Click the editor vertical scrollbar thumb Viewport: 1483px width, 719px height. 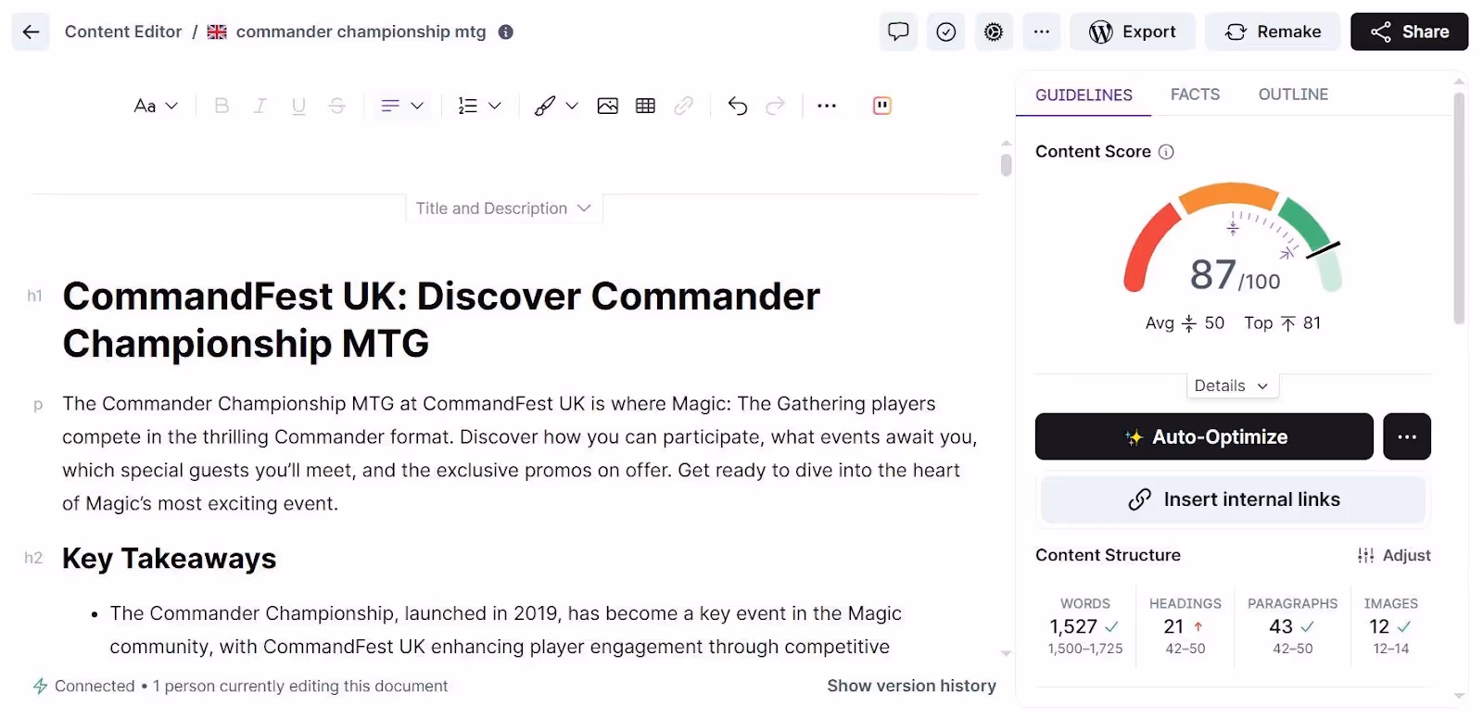point(1006,165)
